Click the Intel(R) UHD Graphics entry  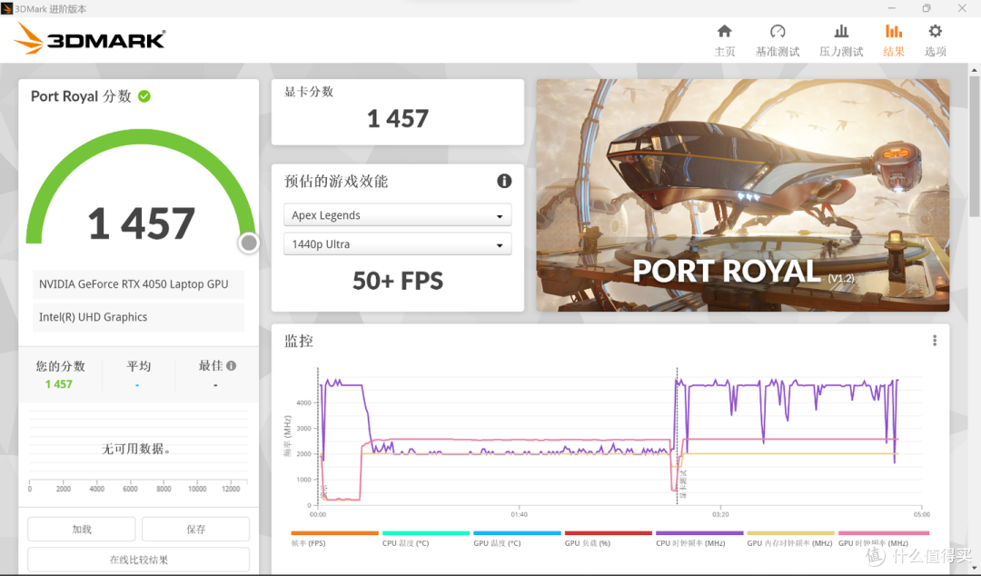point(138,317)
